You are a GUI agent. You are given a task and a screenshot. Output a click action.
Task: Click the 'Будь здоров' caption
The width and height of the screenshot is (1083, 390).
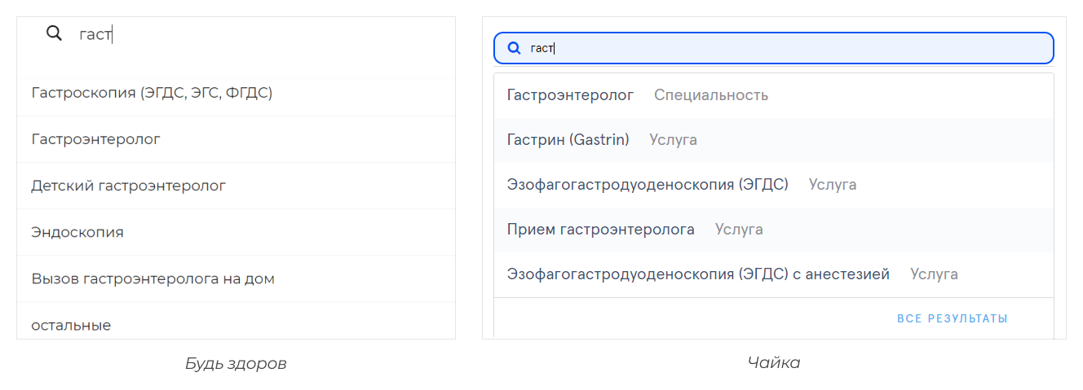pyautogui.click(x=236, y=363)
